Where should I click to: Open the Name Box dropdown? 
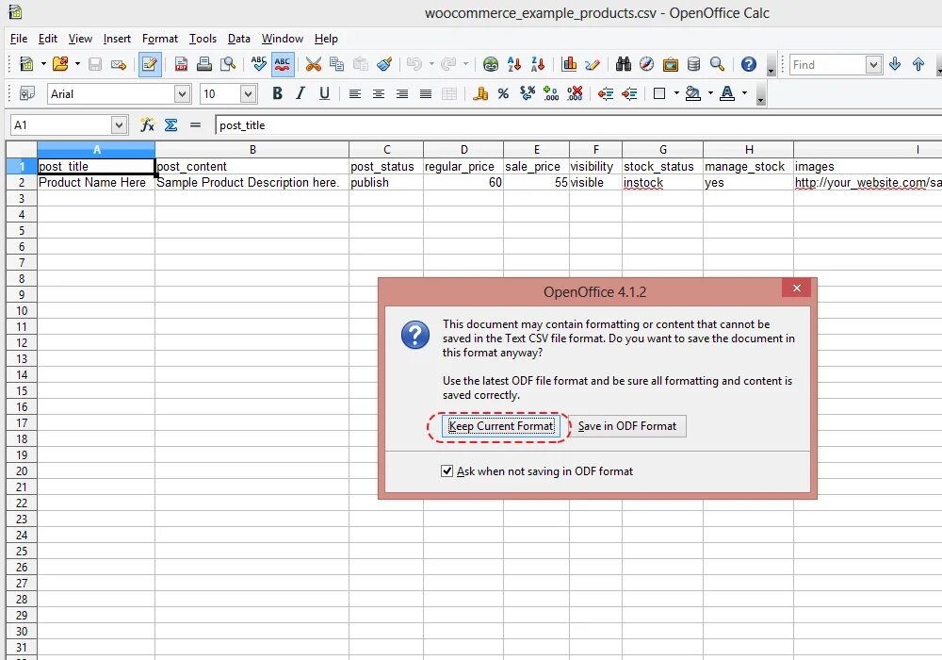click(119, 125)
